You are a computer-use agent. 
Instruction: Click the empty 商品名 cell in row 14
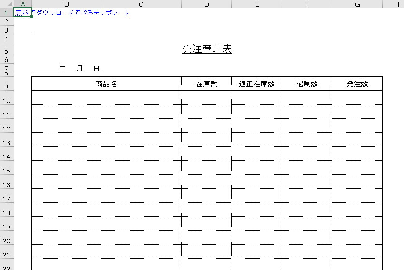pos(106,154)
